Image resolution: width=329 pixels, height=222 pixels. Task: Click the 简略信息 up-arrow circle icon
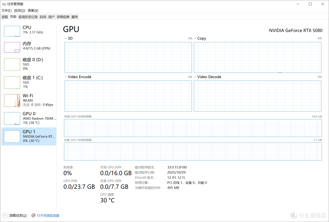5,216
